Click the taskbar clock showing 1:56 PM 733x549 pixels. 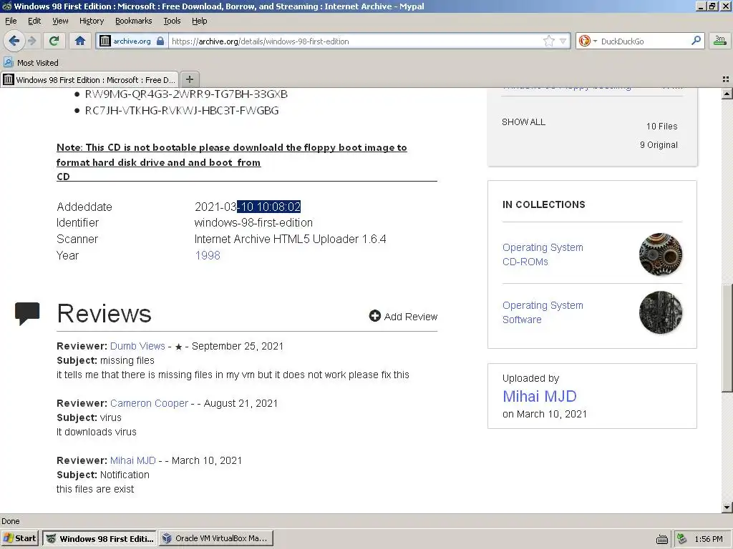[709, 539]
